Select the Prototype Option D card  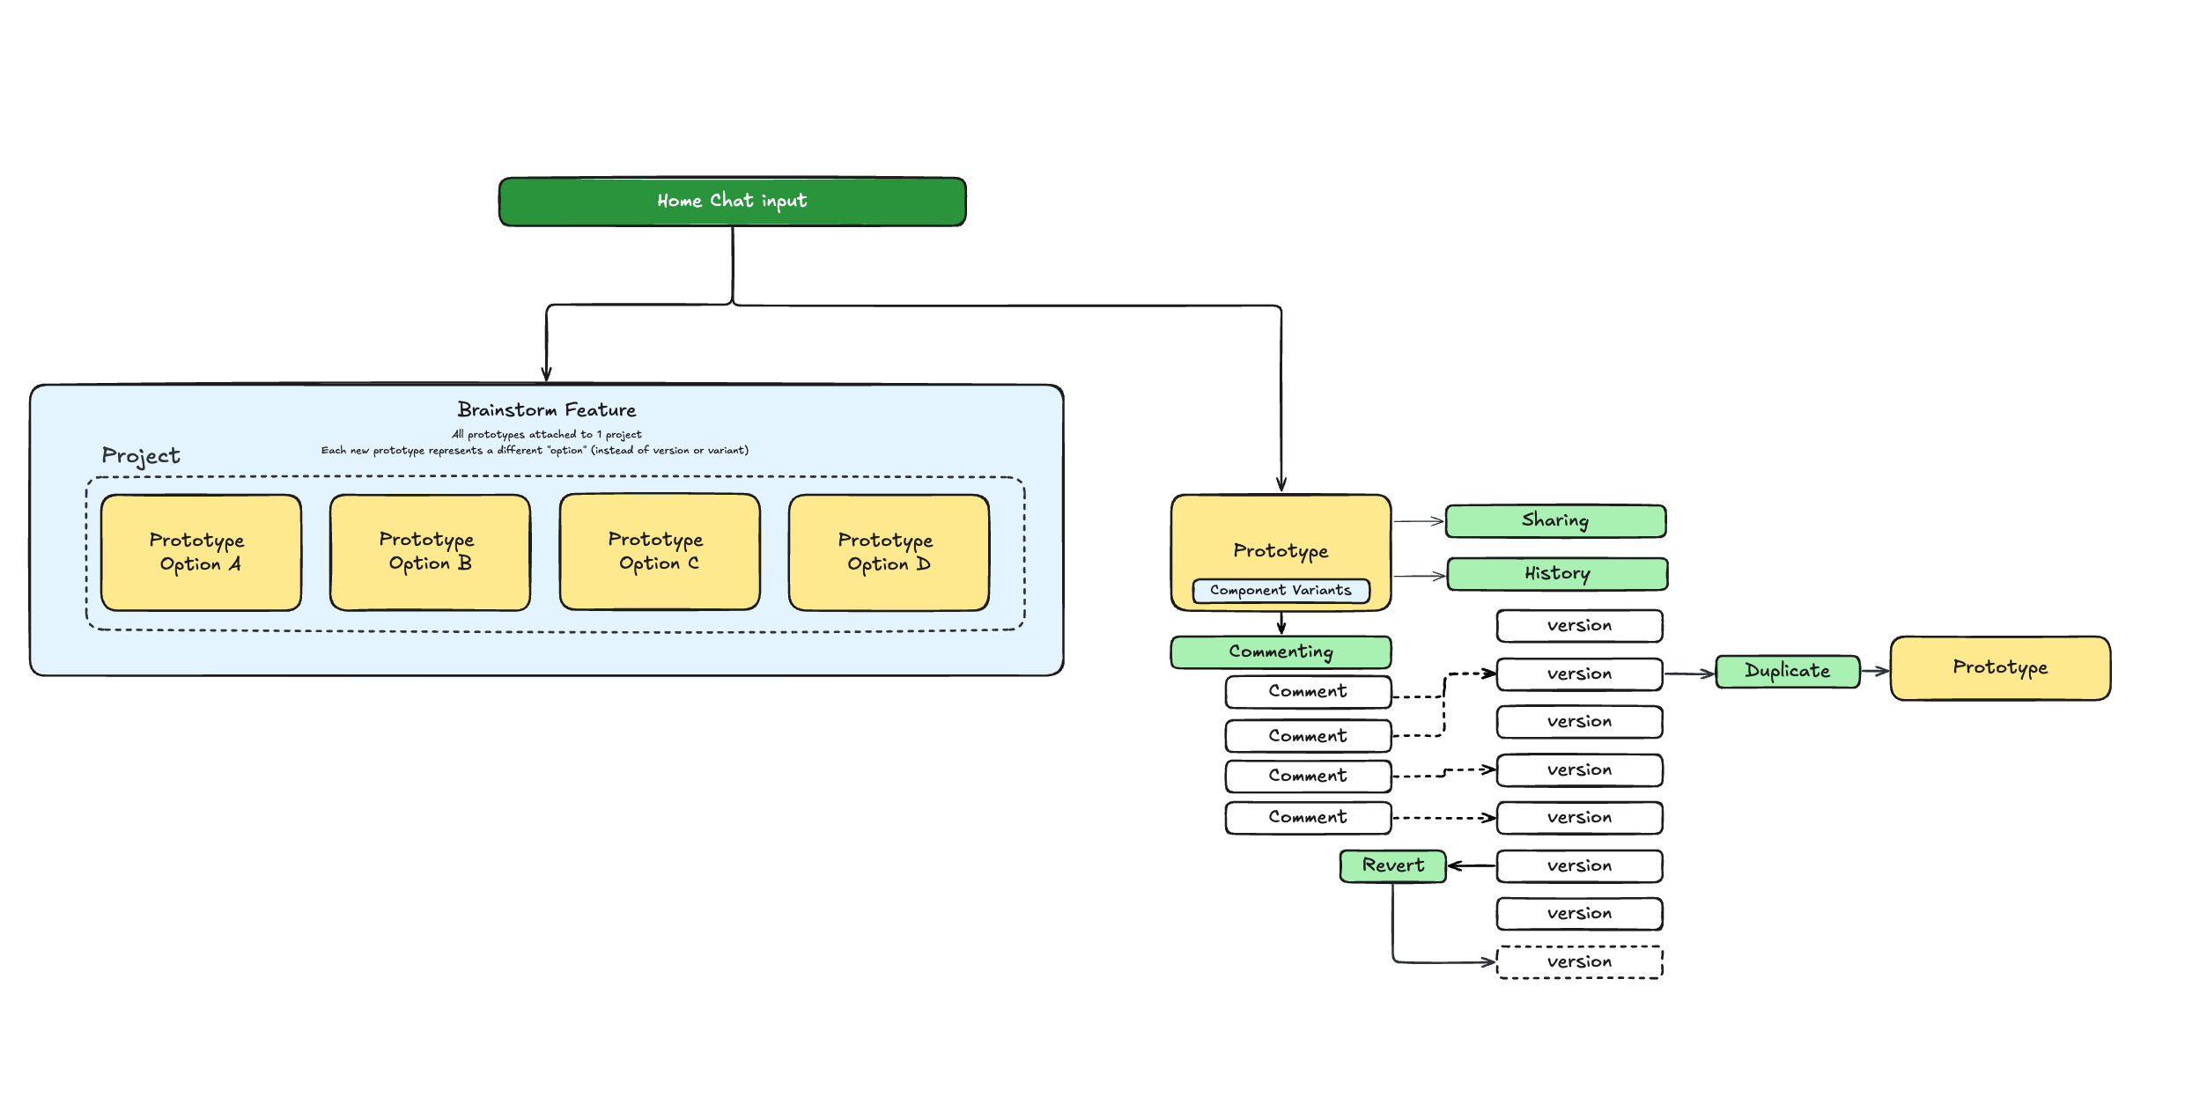pyautogui.click(x=889, y=552)
